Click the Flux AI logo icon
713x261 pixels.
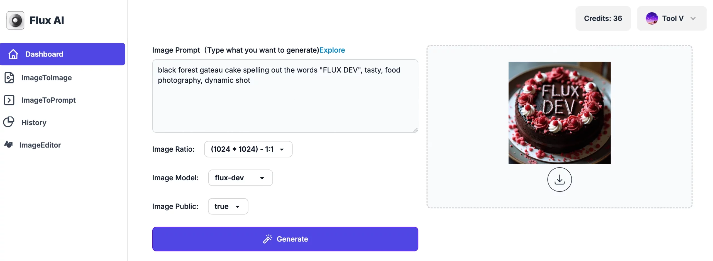(x=15, y=20)
